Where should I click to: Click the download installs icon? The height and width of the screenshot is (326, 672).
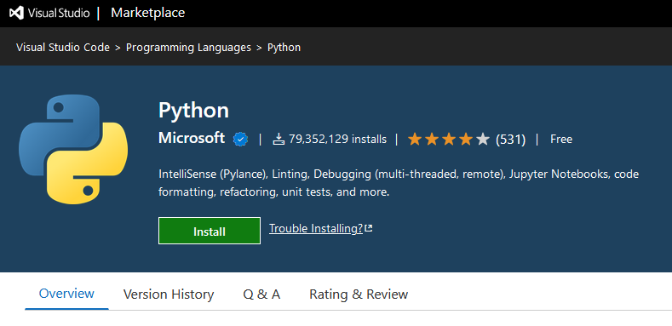(x=279, y=140)
